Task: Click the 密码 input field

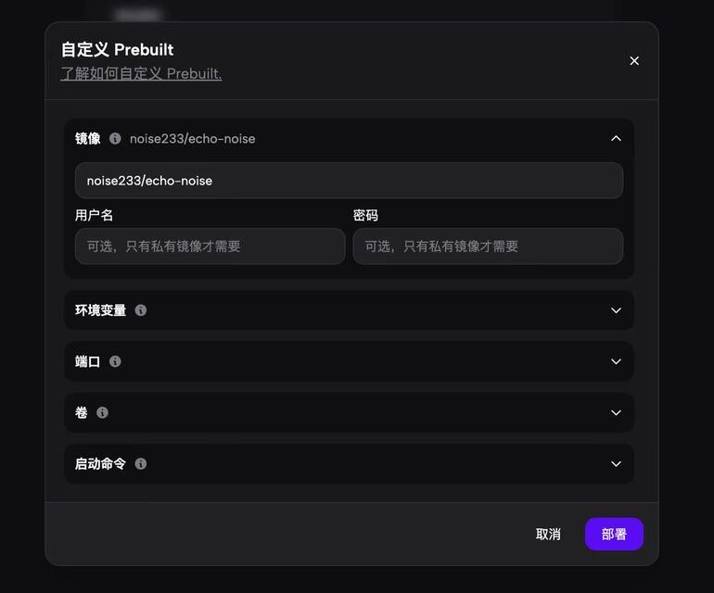Action: click(488, 246)
